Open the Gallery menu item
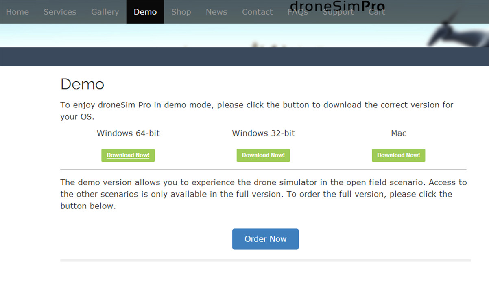Image resolution: width=489 pixels, height=304 pixels. click(x=105, y=12)
